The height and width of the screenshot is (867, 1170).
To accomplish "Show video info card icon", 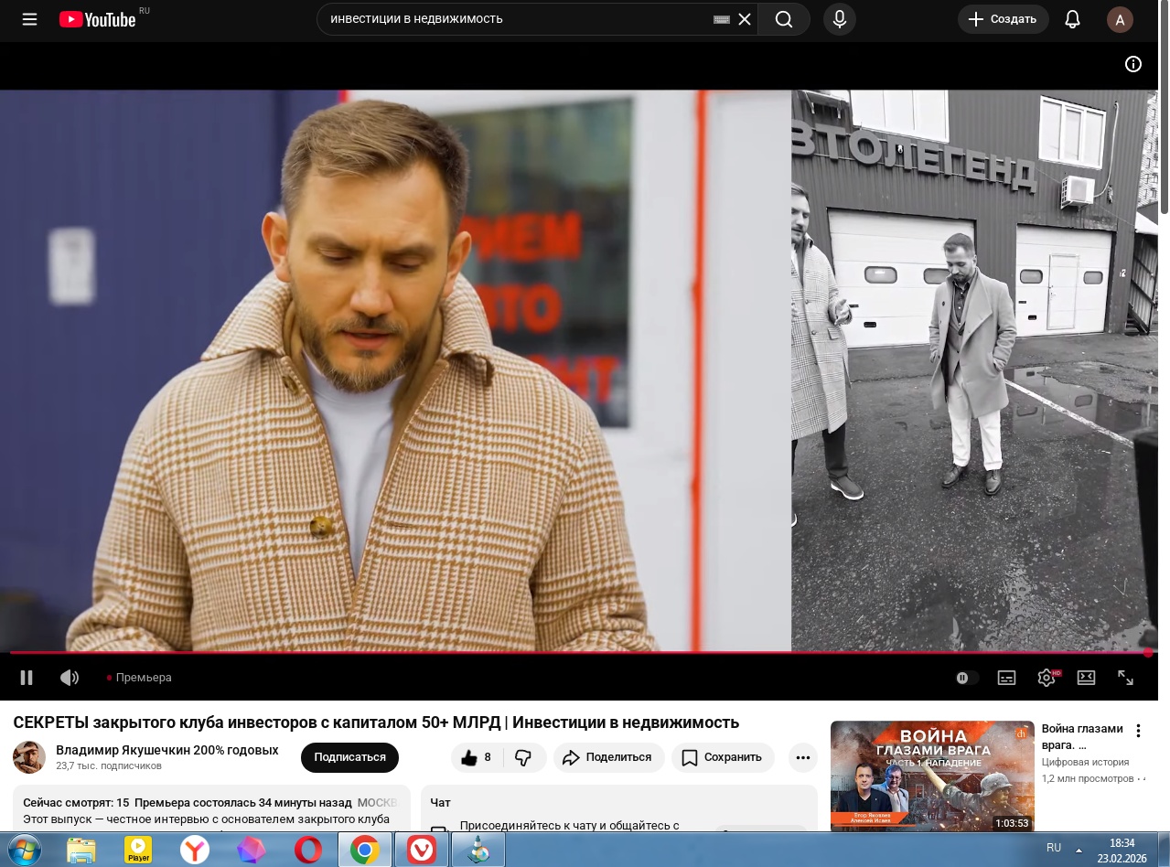I will click(1132, 64).
